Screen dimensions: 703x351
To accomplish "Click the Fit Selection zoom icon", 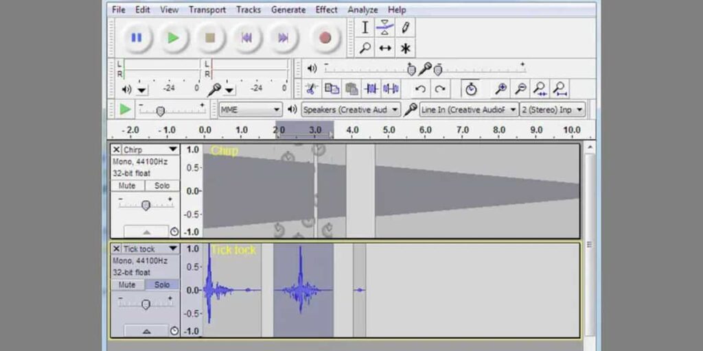I will tap(540, 88).
